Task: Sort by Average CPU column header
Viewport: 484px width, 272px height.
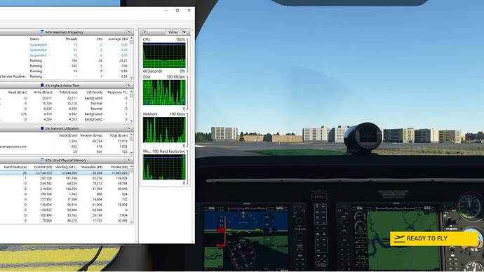Action: click(118, 39)
